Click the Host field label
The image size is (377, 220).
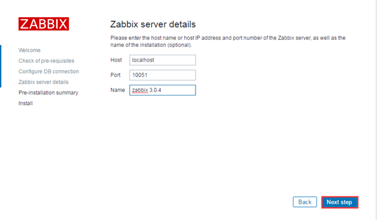coord(116,60)
